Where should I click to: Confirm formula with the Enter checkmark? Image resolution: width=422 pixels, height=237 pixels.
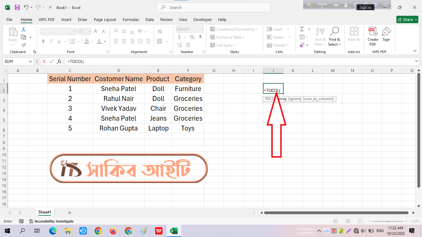tap(51, 61)
